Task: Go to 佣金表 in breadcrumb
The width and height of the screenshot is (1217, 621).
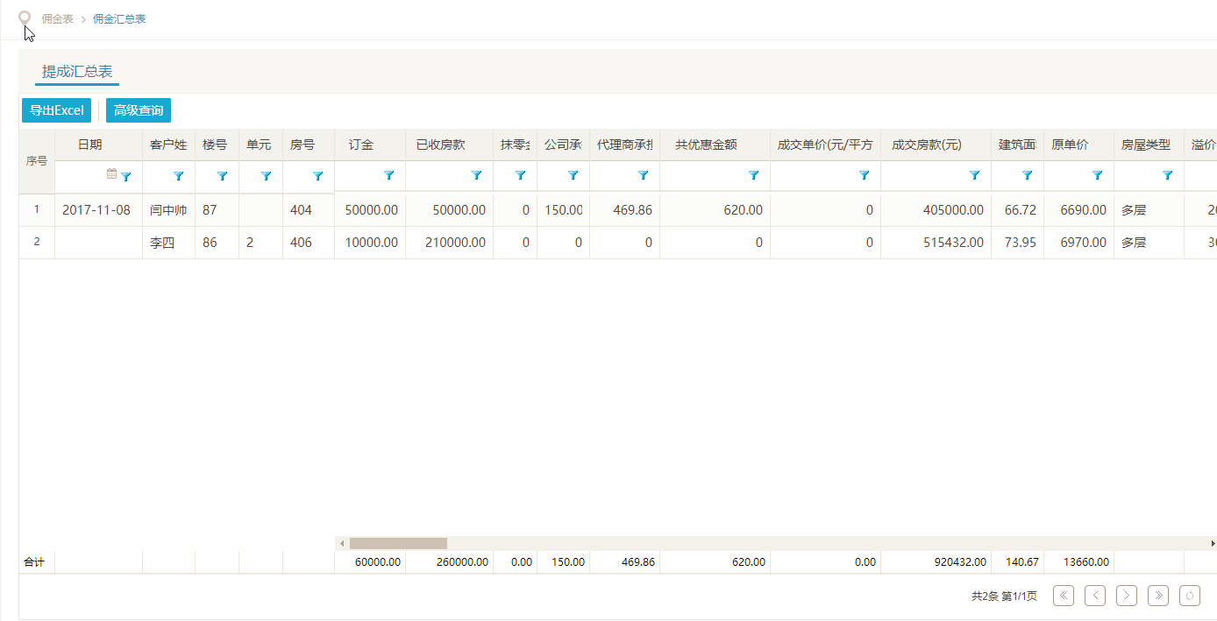Action: [58, 18]
